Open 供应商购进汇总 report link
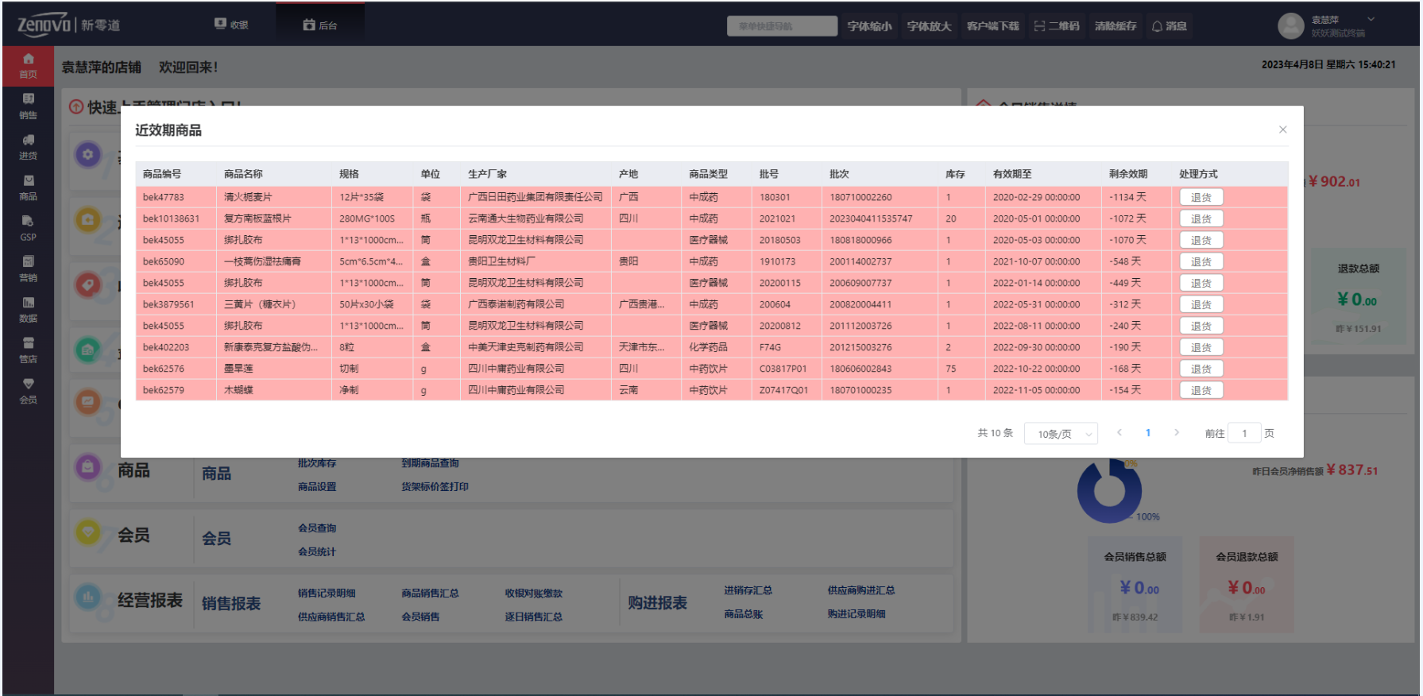This screenshot has height=696, width=1423. [861, 591]
